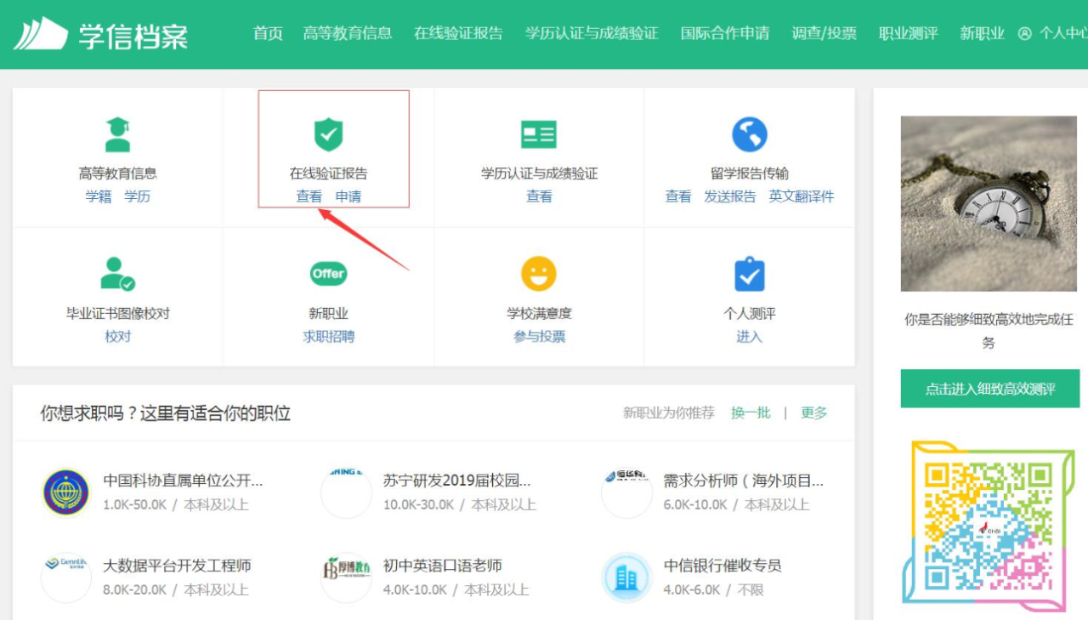Click the yellow smiley 学校满意度 icon
This screenshot has width=1088, height=620.
click(x=539, y=274)
